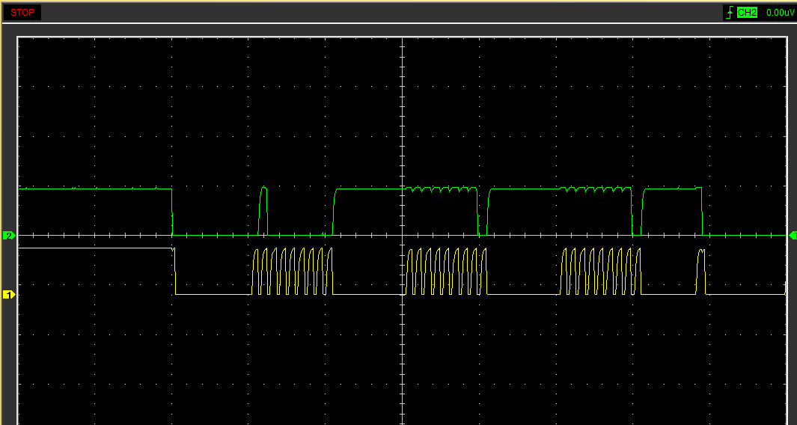797x425 pixels.
Task: Click the first yellow clock pulse burst
Action: tap(293, 271)
